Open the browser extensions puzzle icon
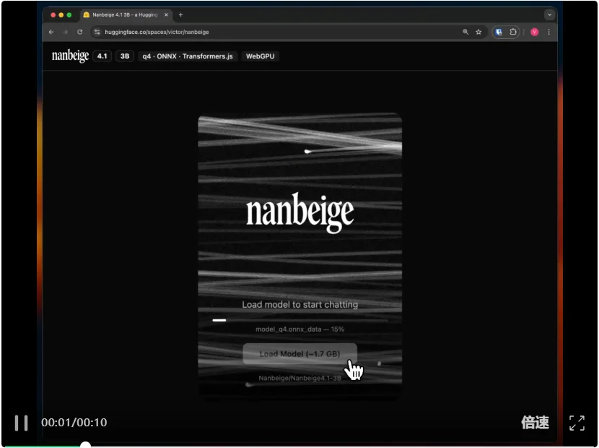Screen dimensions: 599x448 click(x=513, y=32)
